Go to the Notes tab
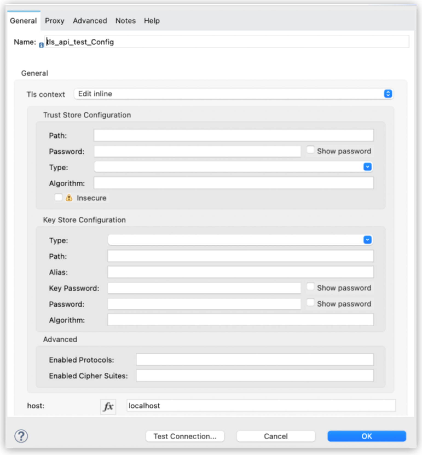 [125, 21]
